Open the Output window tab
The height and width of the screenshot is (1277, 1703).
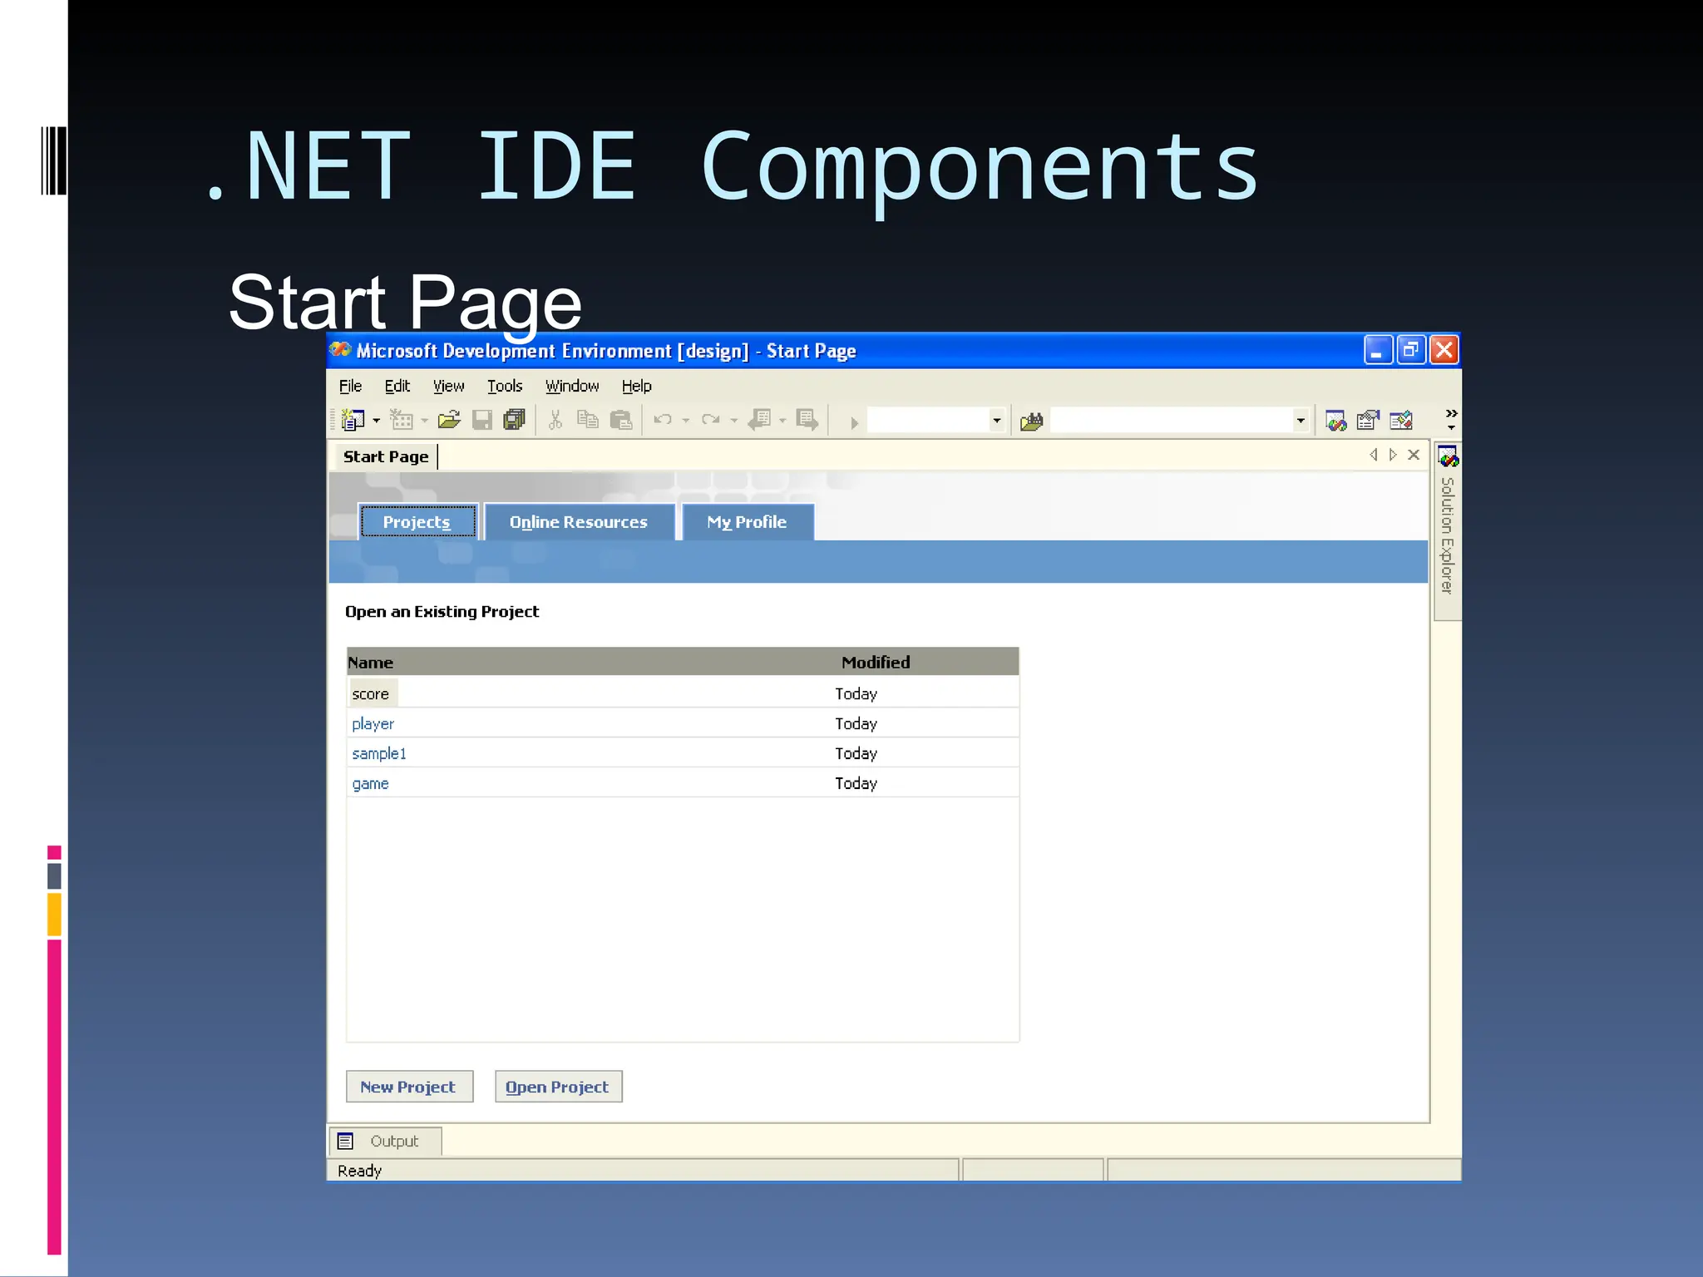[x=386, y=1141]
